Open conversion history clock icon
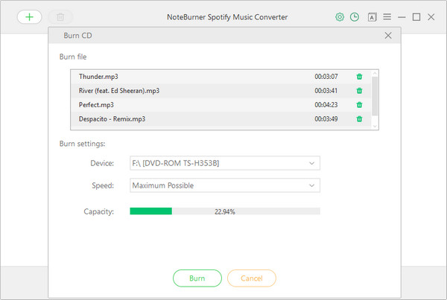Screen dimensions: 447x300 coord(355,17)
